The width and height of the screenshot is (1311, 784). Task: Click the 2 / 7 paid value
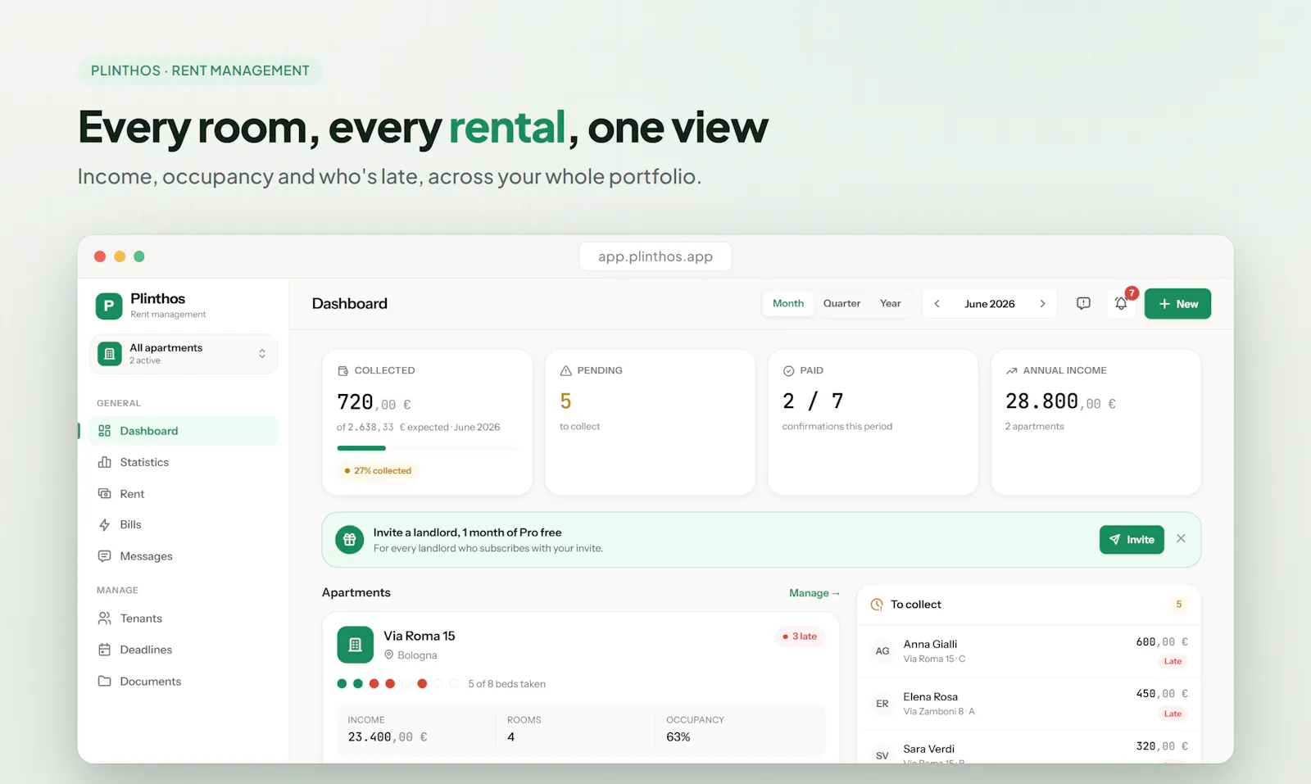coord(813,401)
